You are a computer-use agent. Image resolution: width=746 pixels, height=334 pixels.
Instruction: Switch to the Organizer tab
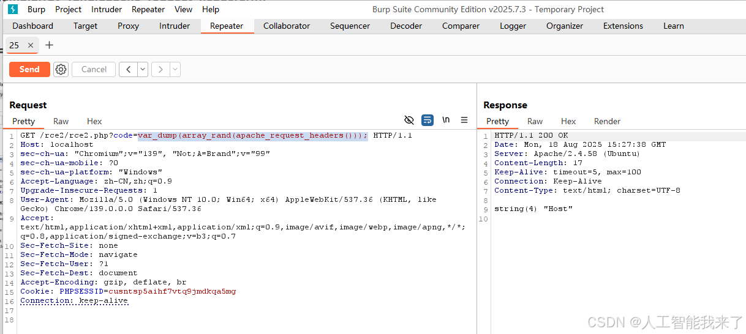(x=565, y=26)
